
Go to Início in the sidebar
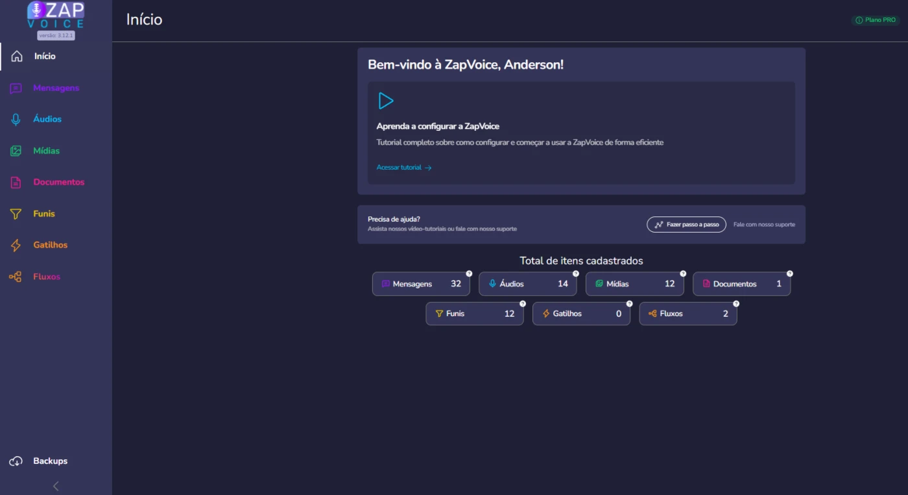pyautogui.click(x=56, y=56)
